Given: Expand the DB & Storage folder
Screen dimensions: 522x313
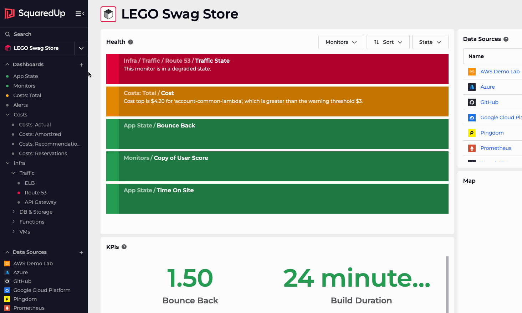Looking at the screenshot, I should [x=14, y=212].
